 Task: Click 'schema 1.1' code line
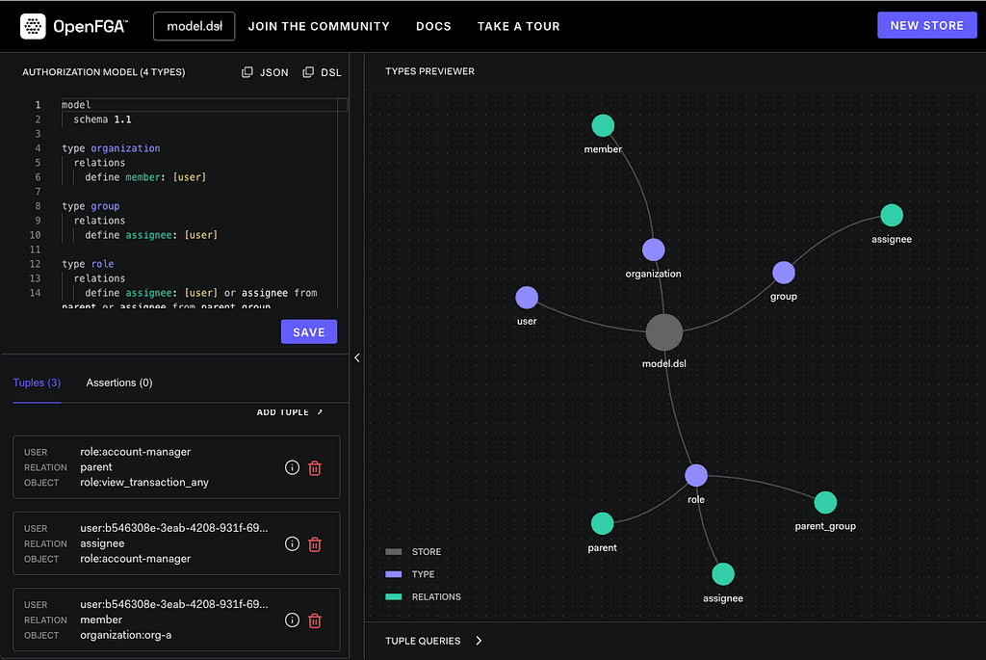point(102,119)
